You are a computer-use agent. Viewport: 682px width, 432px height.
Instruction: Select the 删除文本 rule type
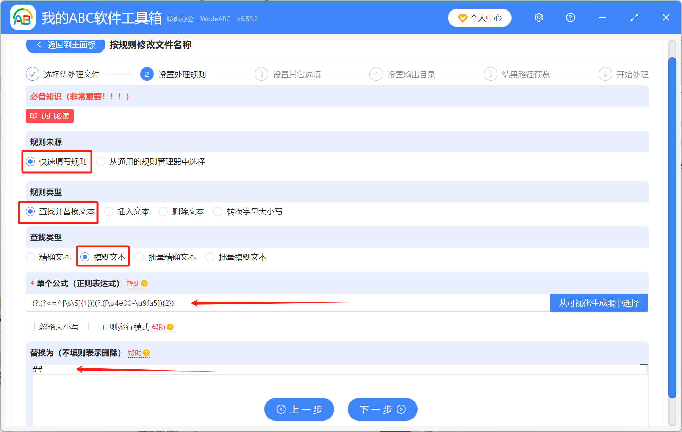click(163, 211)
